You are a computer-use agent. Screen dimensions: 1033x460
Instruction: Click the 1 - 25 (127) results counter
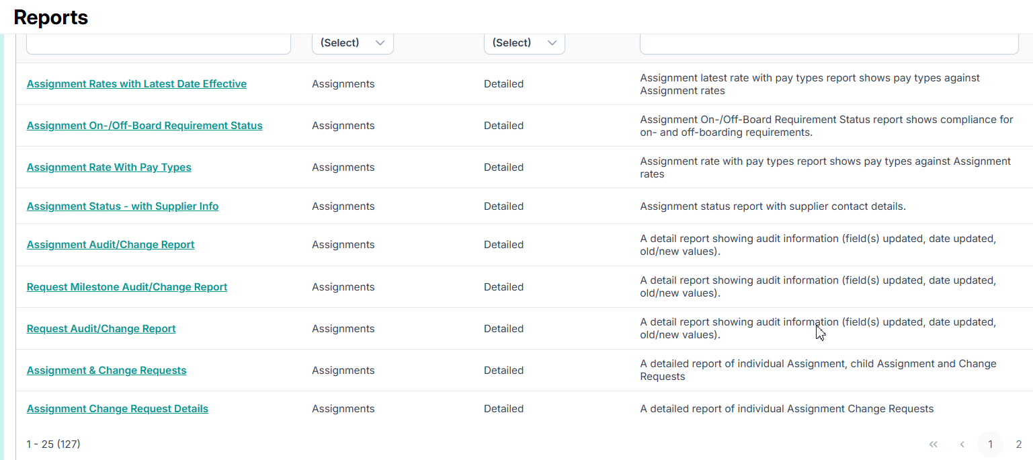(53, 444)
